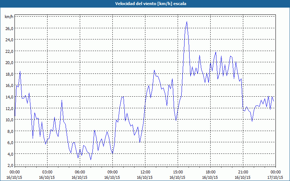Select the 22,0 y-axis value
Screen dimensions: 290x181
(x=9, y=51)
